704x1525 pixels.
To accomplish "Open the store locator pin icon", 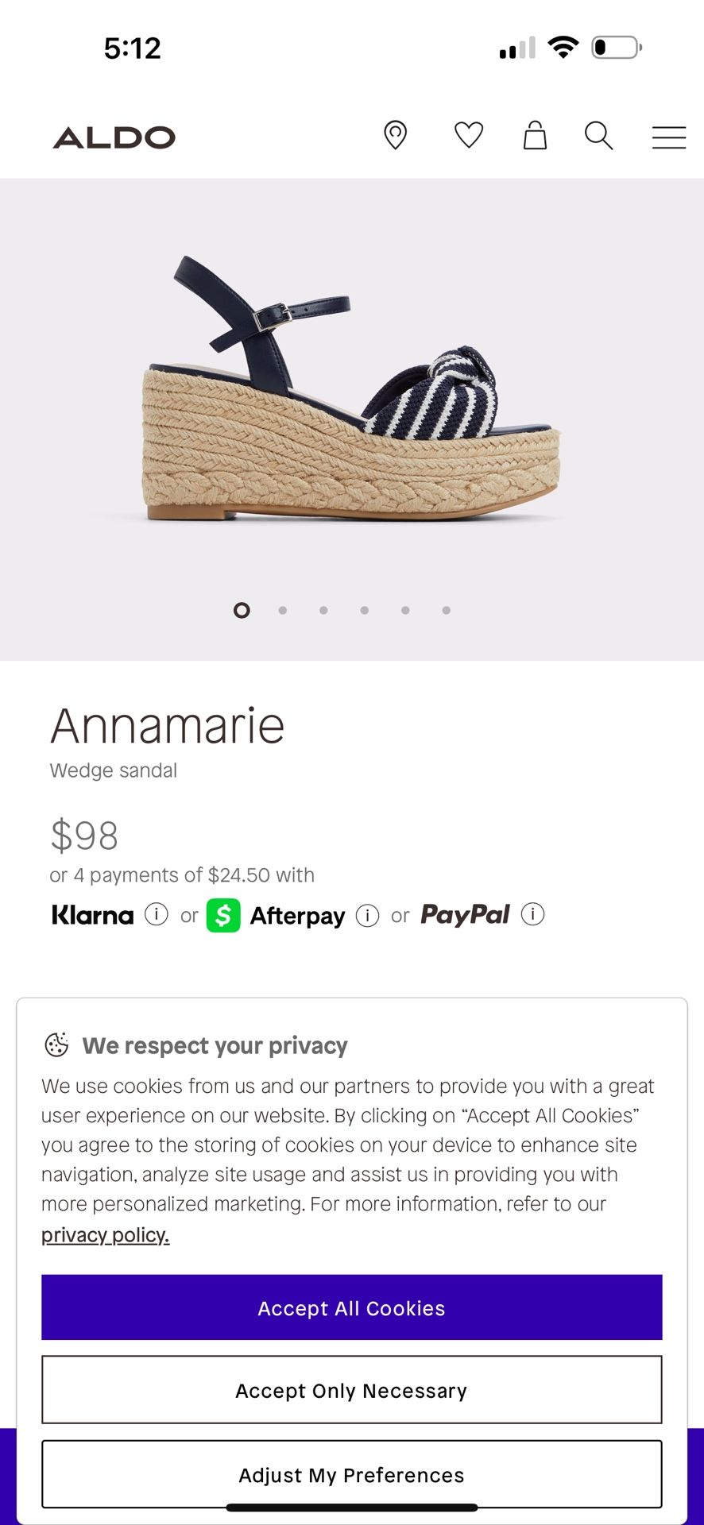I will 396,135.
